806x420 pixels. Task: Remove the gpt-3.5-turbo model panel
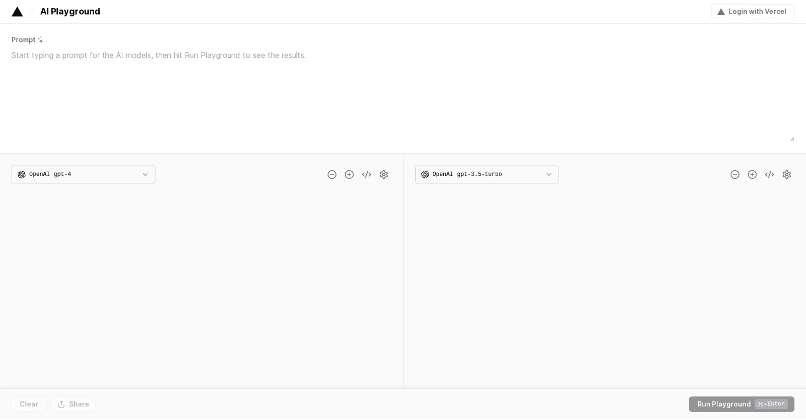(x=735, y=175)
